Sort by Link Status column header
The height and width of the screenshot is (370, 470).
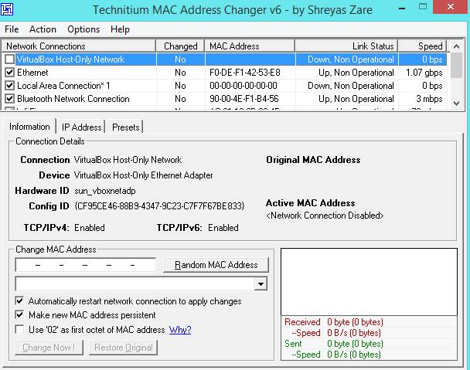[x=346, y=46]
